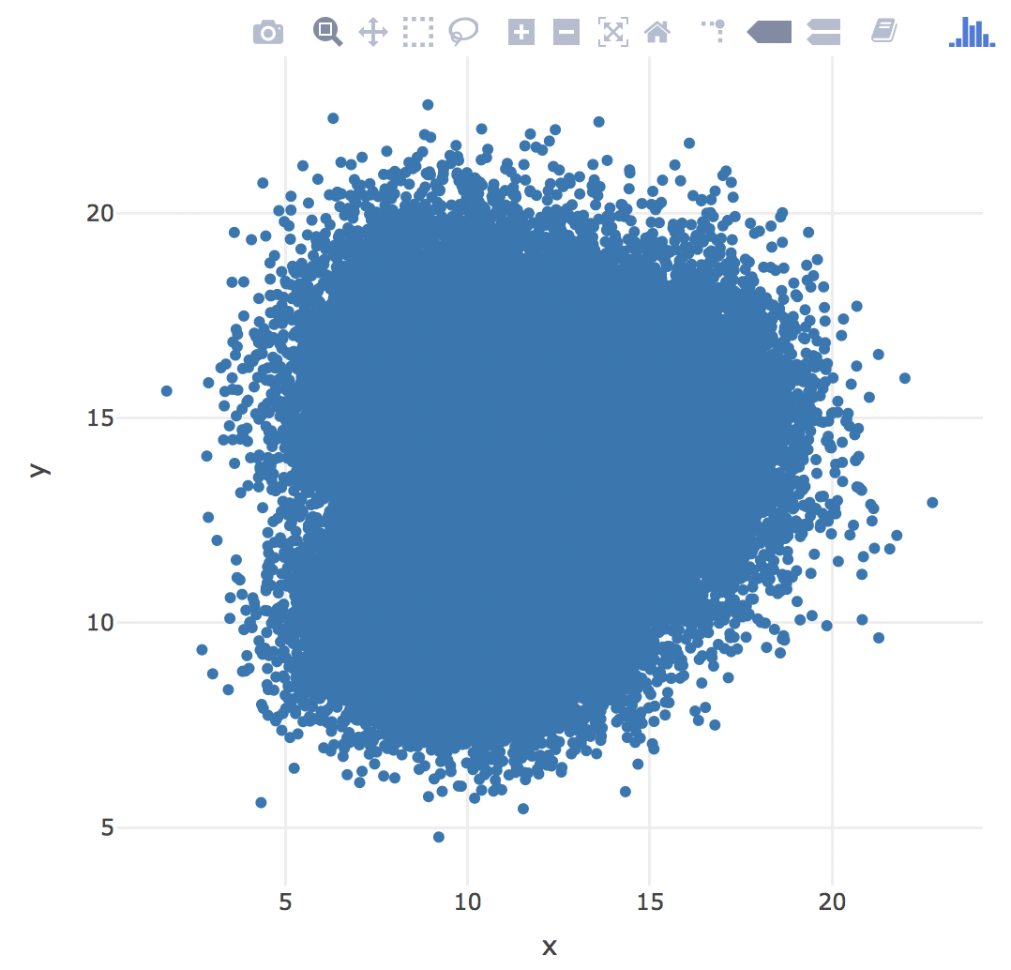1011x970 pixels.
Task: Reset axes with the home icon
Action: [657, 33]
